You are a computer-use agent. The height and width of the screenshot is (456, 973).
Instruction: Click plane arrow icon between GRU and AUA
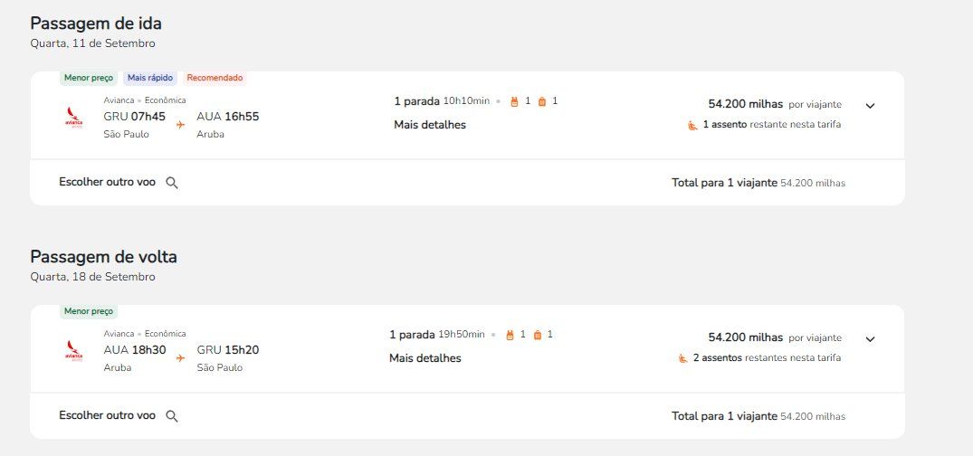coord(181,125)
